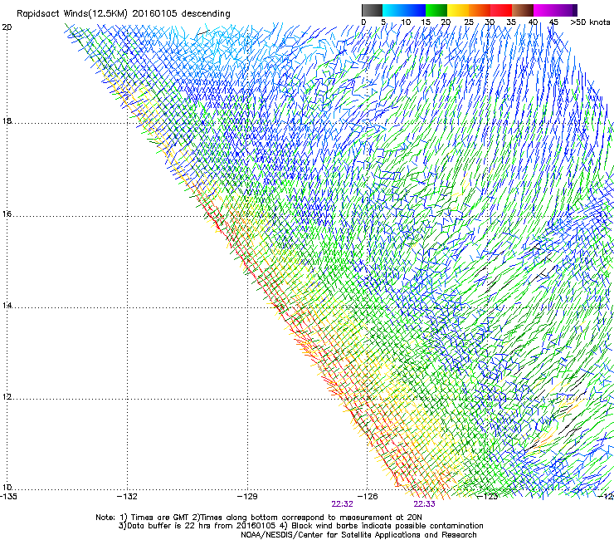
Task: Click the Rapidscat Winds title text
Action: [124, 14]
